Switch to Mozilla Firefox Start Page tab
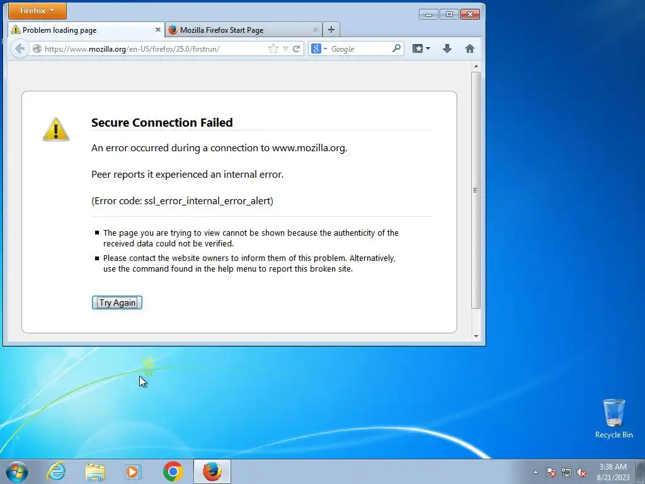The image size is (645, 484). pos(244,30)
